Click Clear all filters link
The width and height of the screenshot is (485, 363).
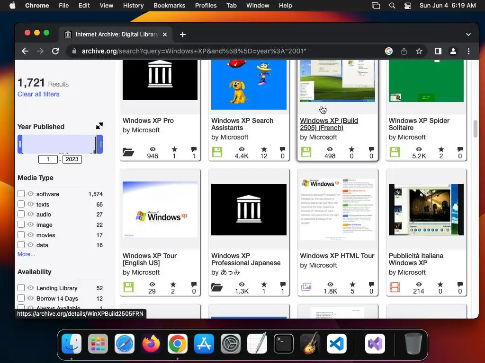38,94
